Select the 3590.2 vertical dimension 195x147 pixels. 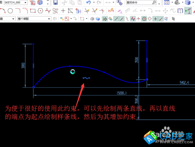[x=136, y=99]
